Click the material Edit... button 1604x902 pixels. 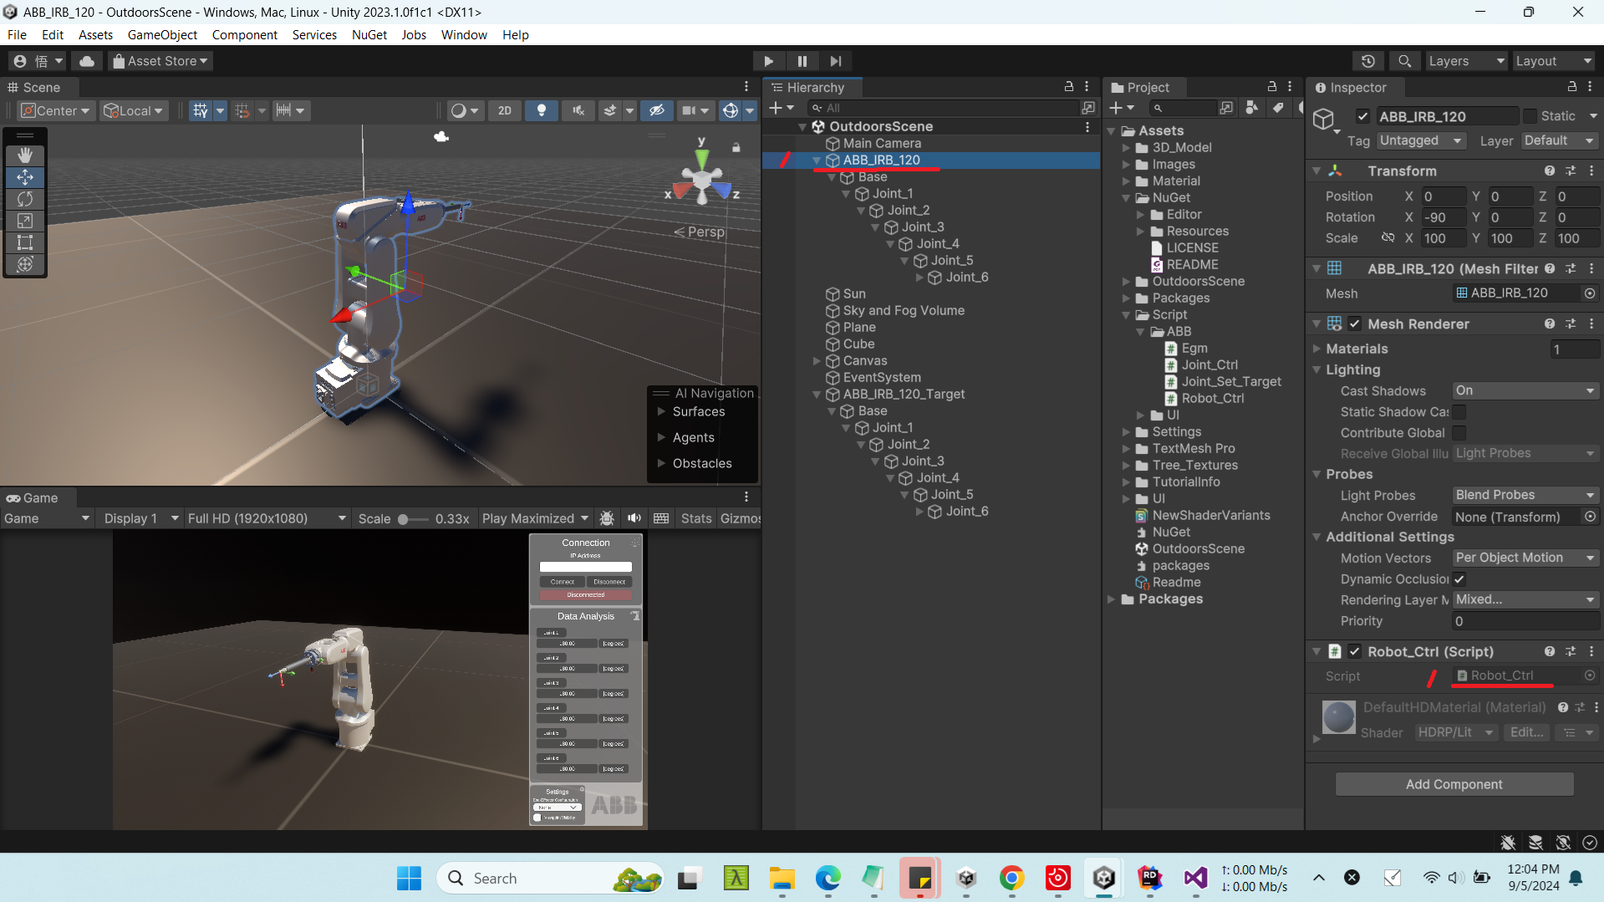pyautogui.click(x=1526, y=732)
